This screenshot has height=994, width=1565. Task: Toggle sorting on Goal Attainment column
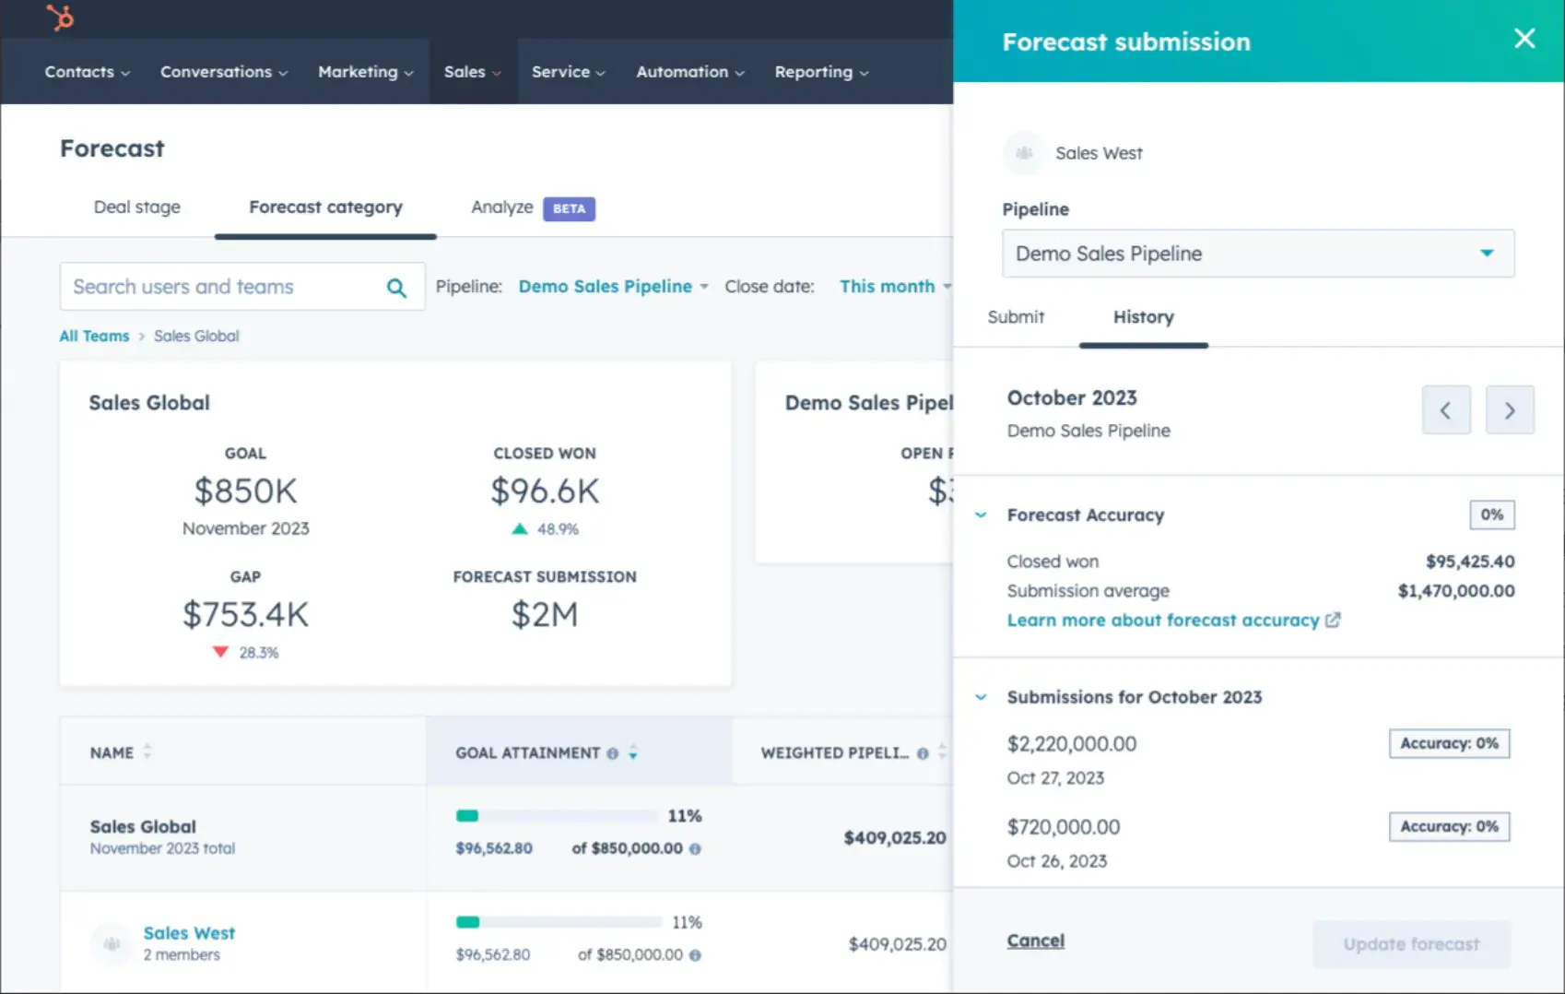point(633,752)
